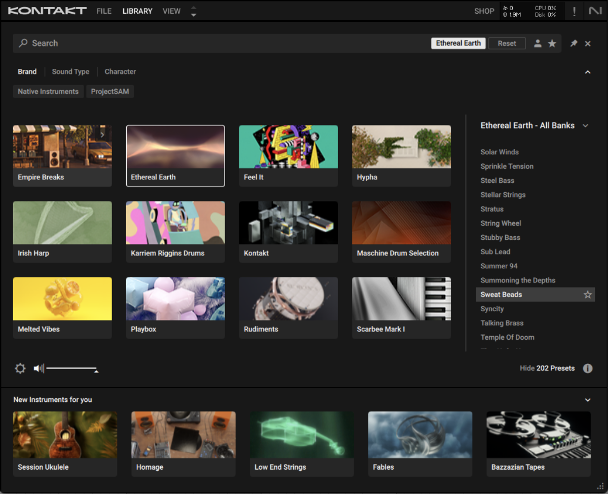Select the Sprinkle Tension preset
Viewport: 608px width, 494px height.
point(507,166)
